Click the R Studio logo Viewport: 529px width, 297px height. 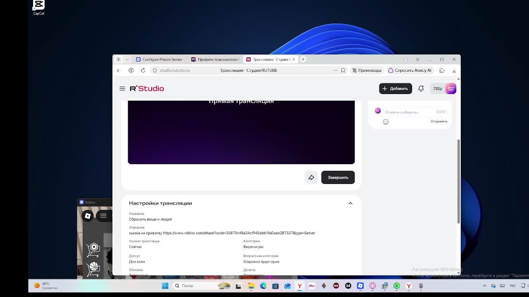[147, 88]
